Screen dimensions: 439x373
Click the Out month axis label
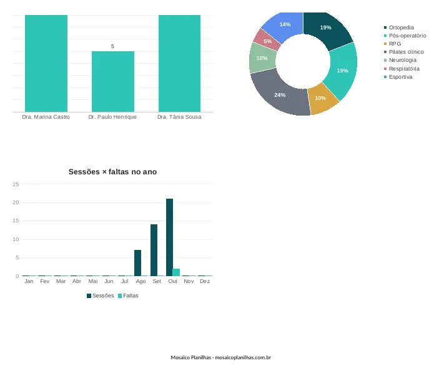173,281
